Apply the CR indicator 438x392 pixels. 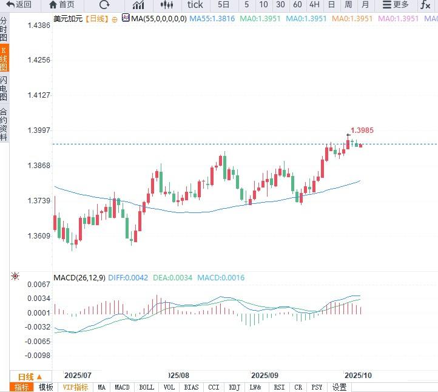pyautogui.click(x=298, y=387)
